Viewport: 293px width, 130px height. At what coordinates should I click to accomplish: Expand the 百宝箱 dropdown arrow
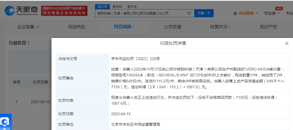[278, 13]
